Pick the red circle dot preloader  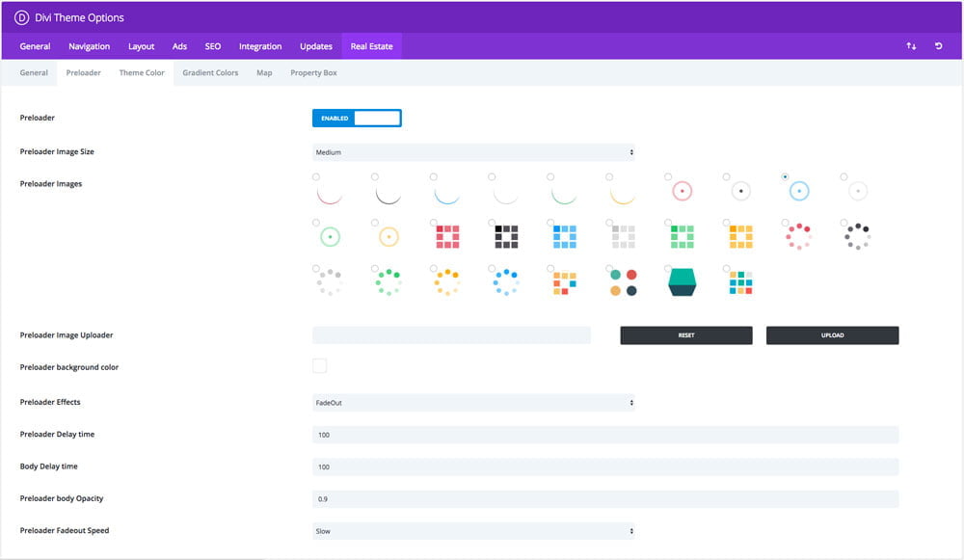tap(682, 191)
